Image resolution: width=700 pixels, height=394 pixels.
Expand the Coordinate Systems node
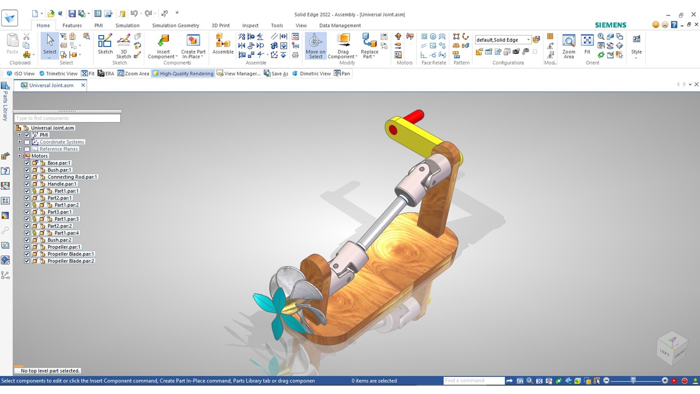(x=19, y=142)
